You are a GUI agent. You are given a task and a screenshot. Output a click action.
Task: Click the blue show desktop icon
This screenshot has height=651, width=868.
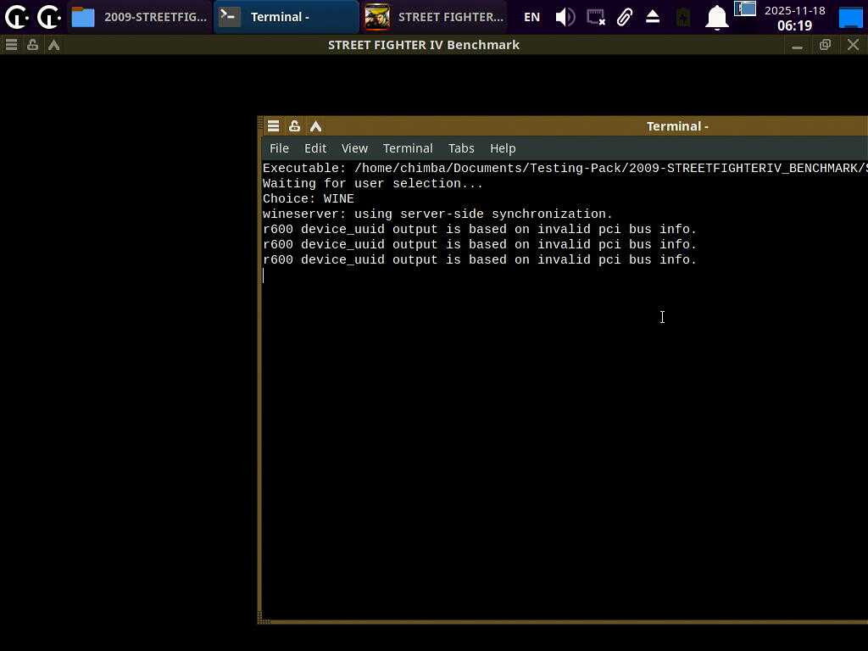[851, 17]
